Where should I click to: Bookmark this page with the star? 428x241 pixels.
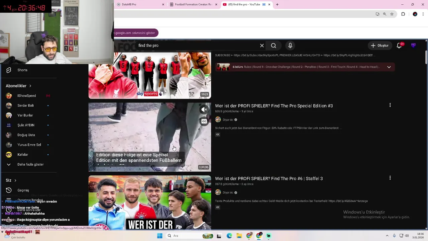click(392, 14)
